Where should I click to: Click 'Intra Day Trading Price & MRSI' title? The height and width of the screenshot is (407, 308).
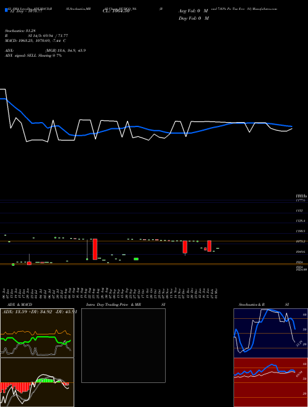[126, 305]
